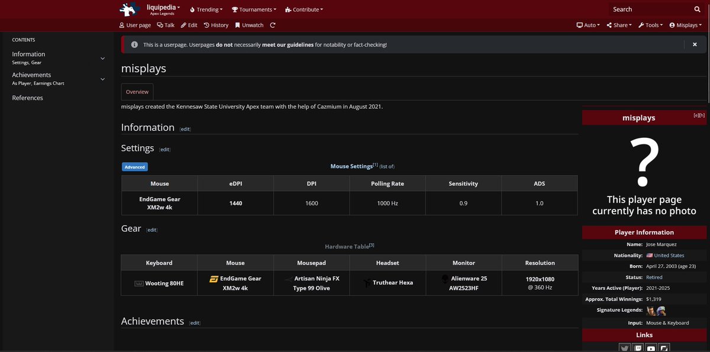Open the User page tab
Viewport: 710px width, 352px height.
tap(135, 25)
